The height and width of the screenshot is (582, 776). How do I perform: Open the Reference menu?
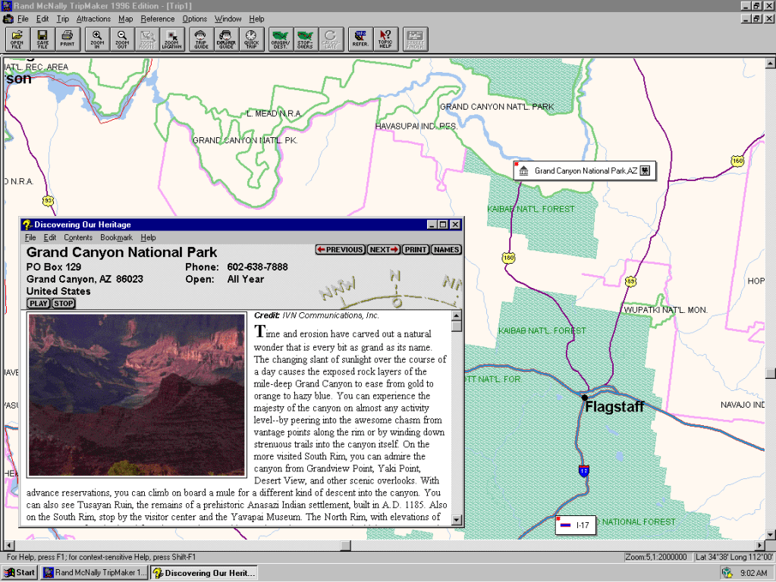pos(157,19)
